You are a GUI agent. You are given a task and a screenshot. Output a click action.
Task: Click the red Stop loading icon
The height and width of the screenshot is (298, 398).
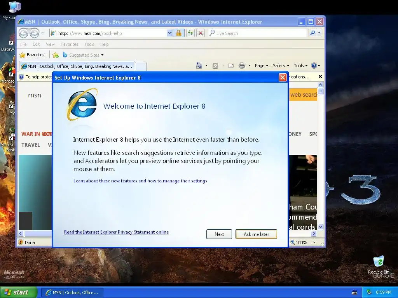click(x=201, y=33)
